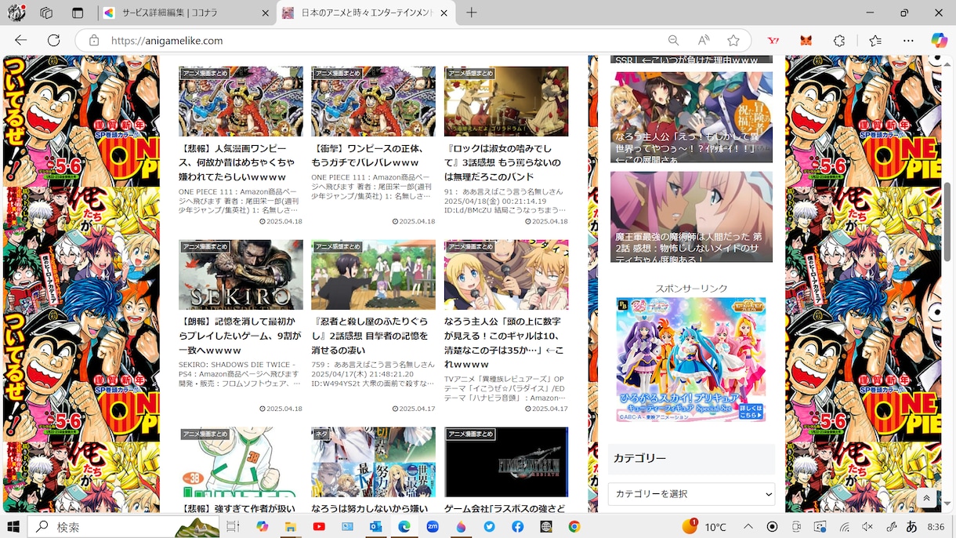Image resolution: width=956 pixels, height=538 pixels.
Task: Open Zoom from the taskbar
Action: click(x=433, y=527)
